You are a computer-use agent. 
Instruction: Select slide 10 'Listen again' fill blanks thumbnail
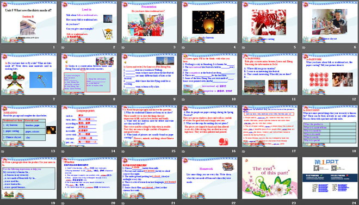pos(209,74)
